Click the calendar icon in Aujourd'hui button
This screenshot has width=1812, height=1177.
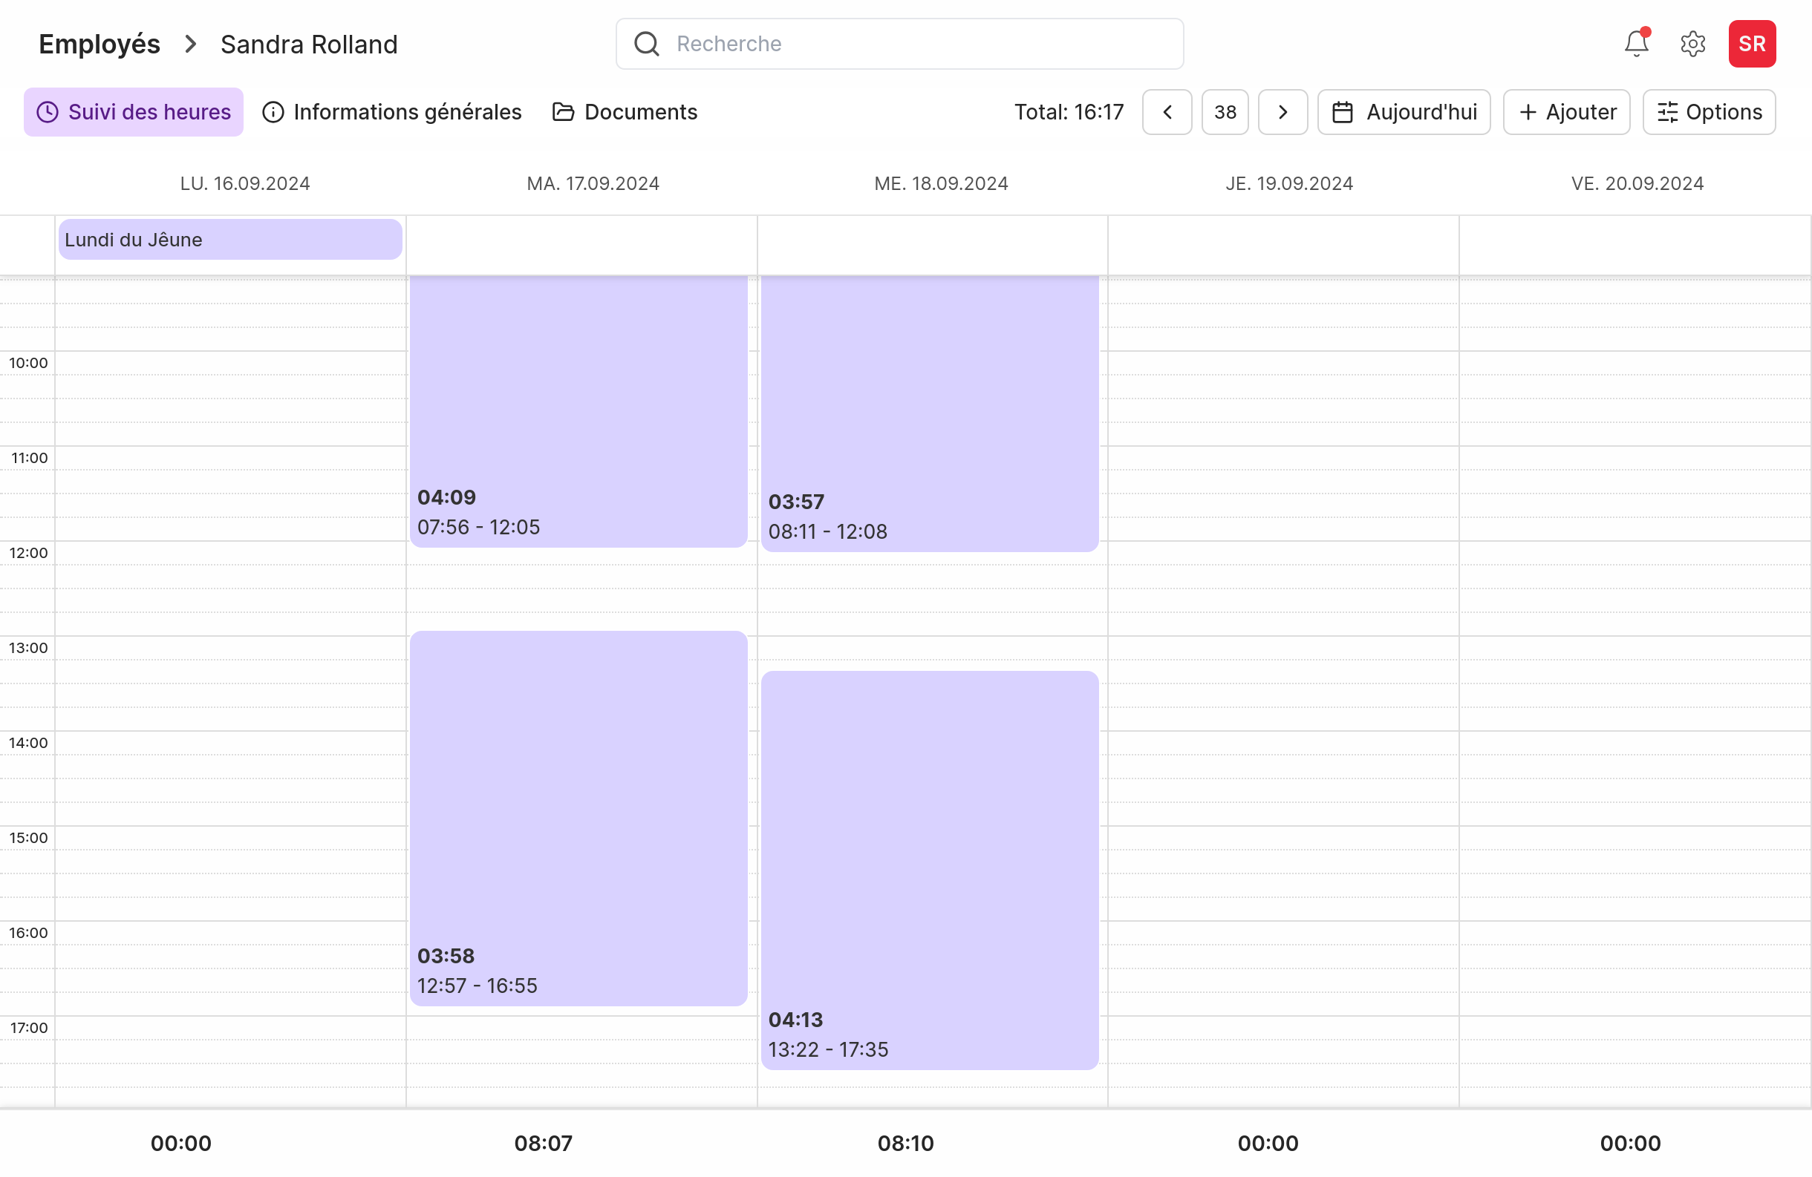pyautogui.click(x=1343, y=112)
